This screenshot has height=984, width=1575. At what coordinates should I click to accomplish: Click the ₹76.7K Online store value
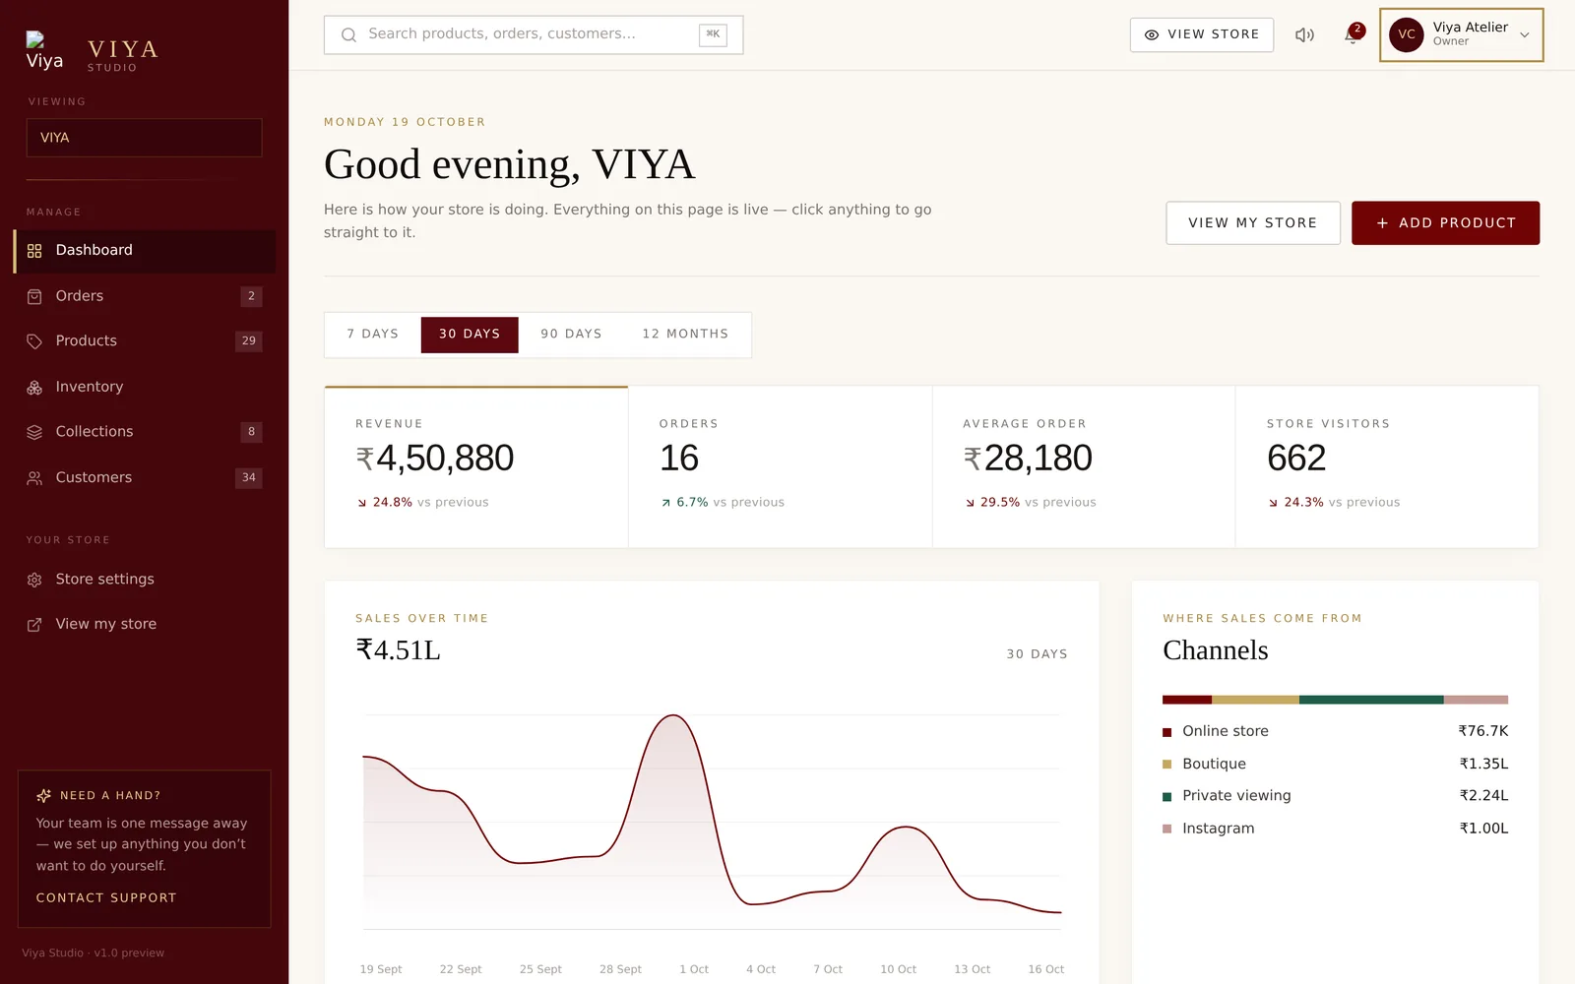tap(1482, 731)
